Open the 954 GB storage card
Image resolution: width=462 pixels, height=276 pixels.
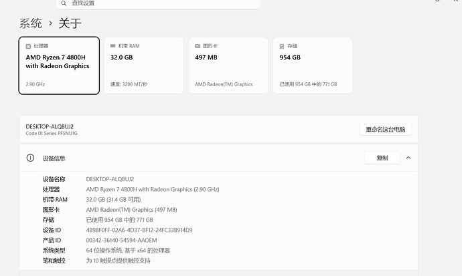tap(313, 65)
